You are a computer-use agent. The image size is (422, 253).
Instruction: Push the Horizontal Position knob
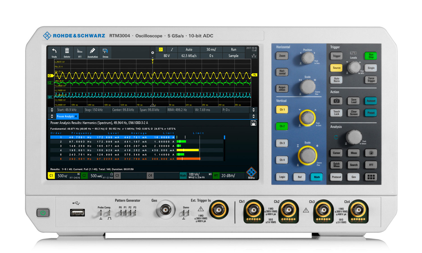(x=307, y=58)
